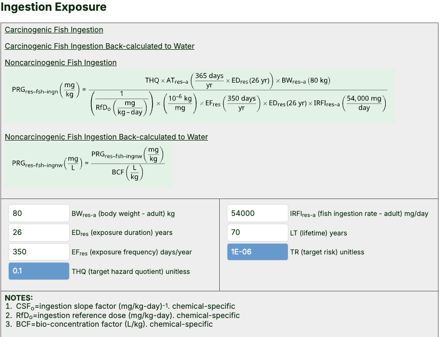Viewport: 439px width, 337px height.
Task: Select the target risk input field
Action: tap(257, 252)
